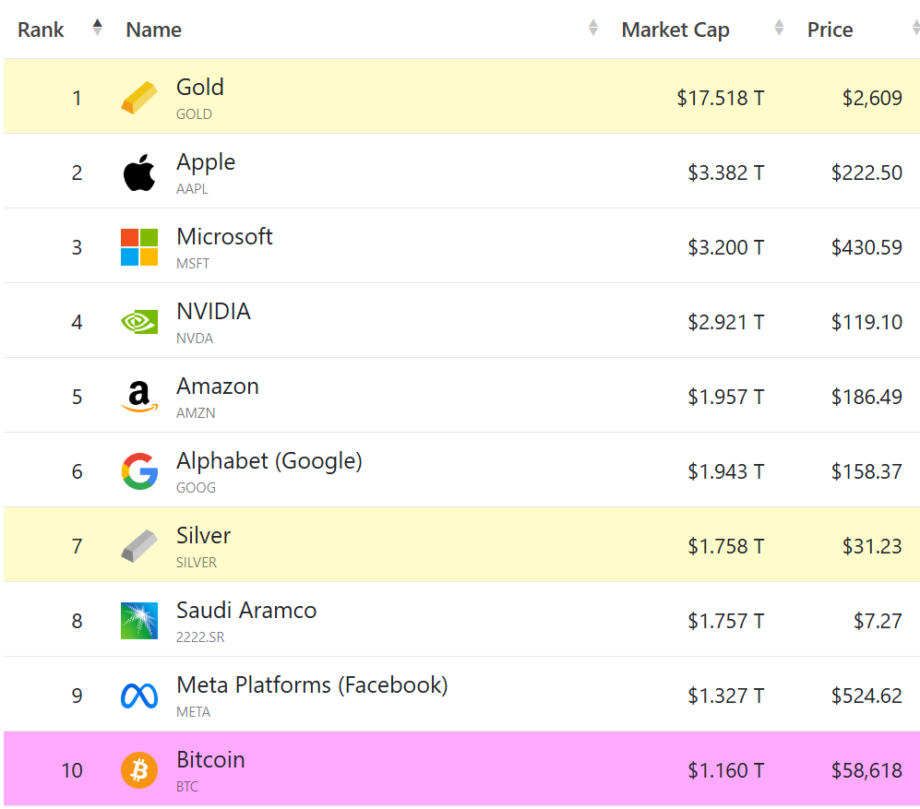Viewport: 920px width, 809px height.
Task: Click the Gold bar icon
Action: click(x=139, y=98)
